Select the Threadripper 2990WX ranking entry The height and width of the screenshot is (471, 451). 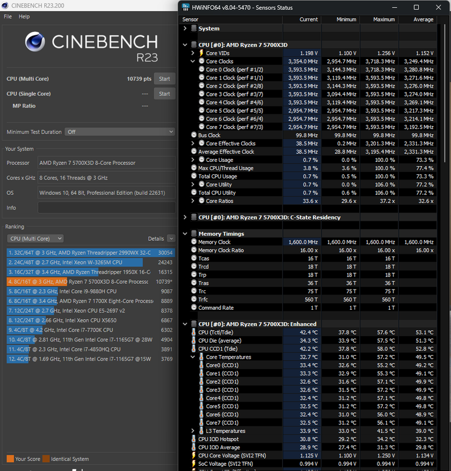coord(91,253)
